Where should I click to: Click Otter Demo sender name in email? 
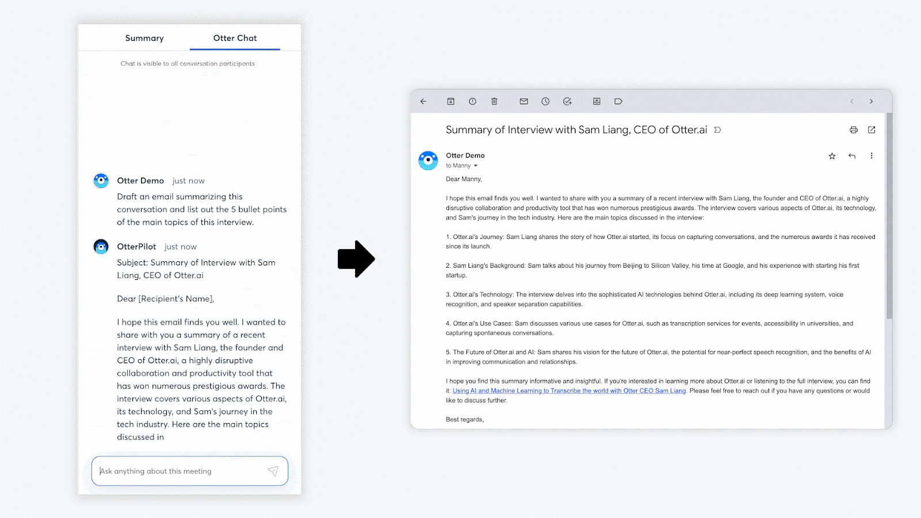(x=465, y=155)
